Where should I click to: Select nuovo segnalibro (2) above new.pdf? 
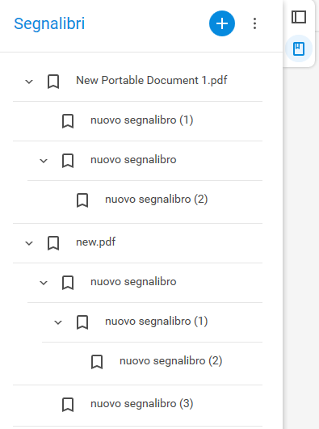pos(156,200)
